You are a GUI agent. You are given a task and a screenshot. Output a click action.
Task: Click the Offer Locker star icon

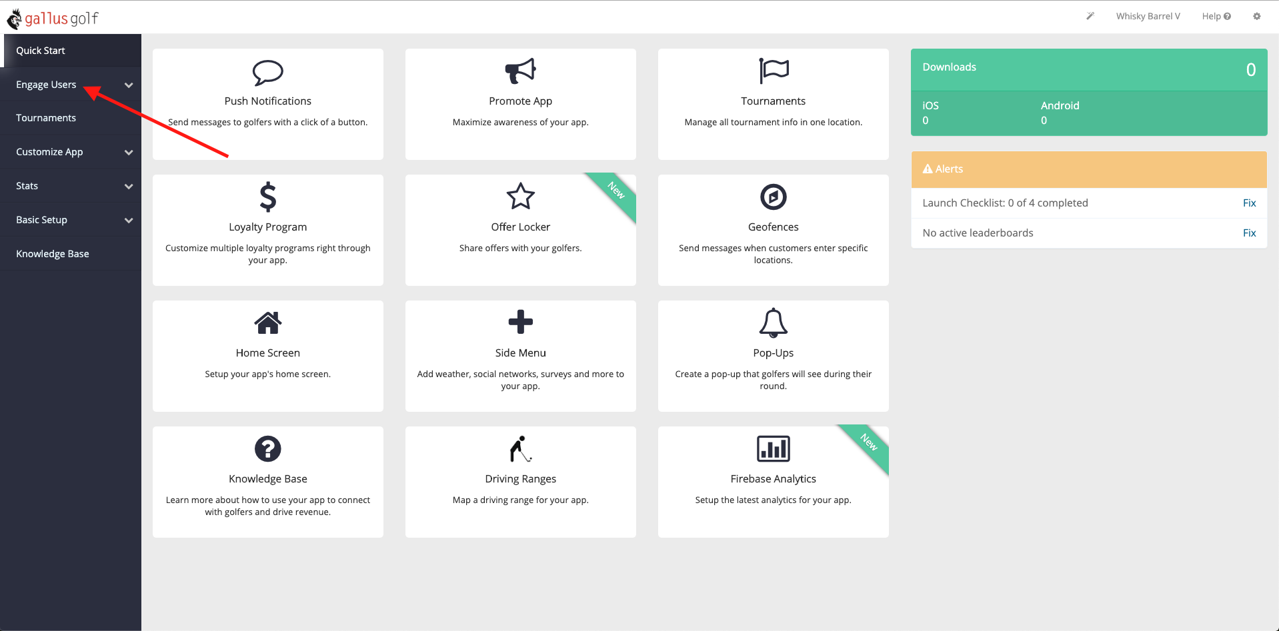[521, 197]
